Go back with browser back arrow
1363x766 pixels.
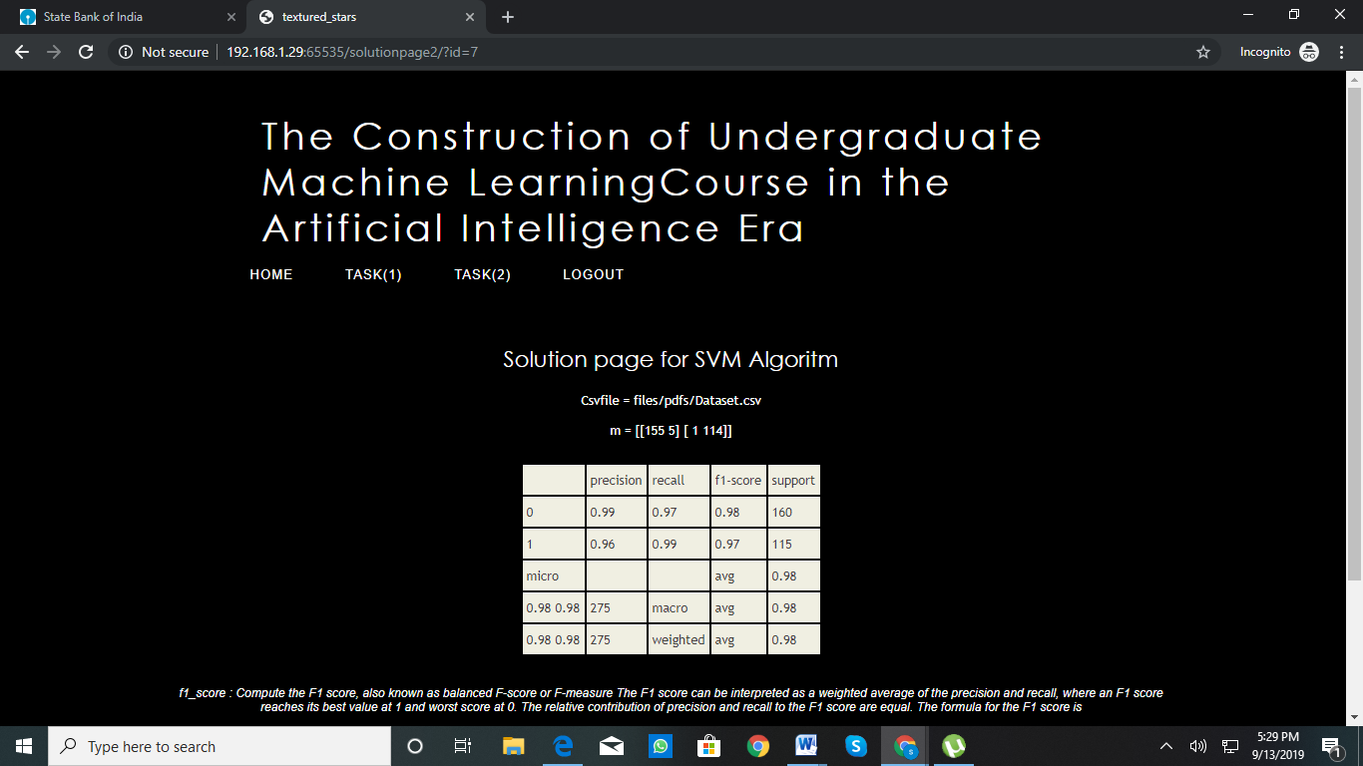tap(22, 52)
